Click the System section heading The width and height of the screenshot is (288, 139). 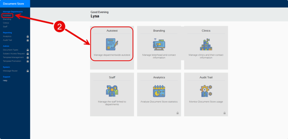(x=6, y=67)
